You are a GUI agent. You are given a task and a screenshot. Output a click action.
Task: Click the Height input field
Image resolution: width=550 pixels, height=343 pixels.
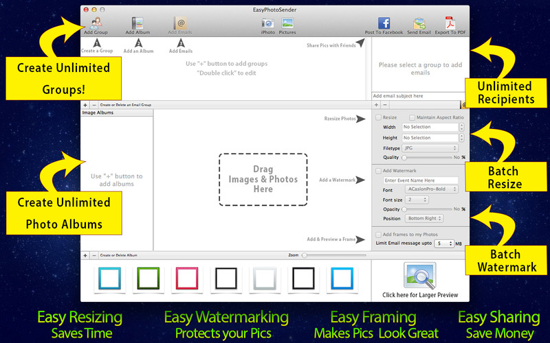click(x=430, y=138)
